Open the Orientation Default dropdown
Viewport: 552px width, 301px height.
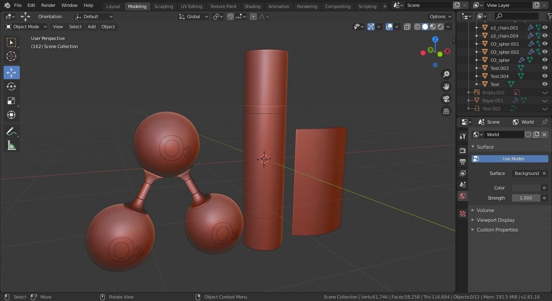pos(94,17)
